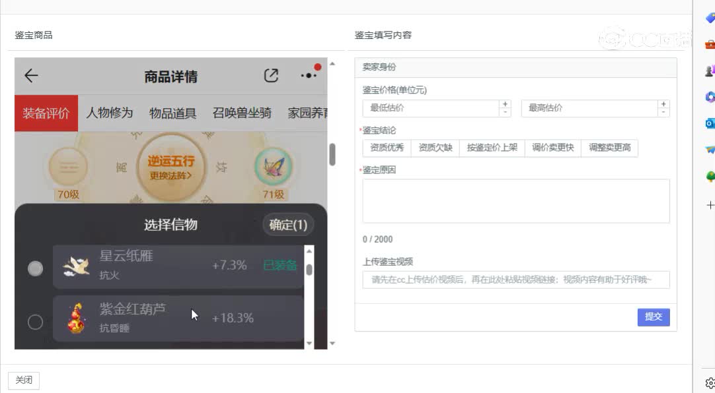The height and width of the screenshot is (393, 715).
Task: Click the 鉴定原因 text area
Action: tap(516, 201)
